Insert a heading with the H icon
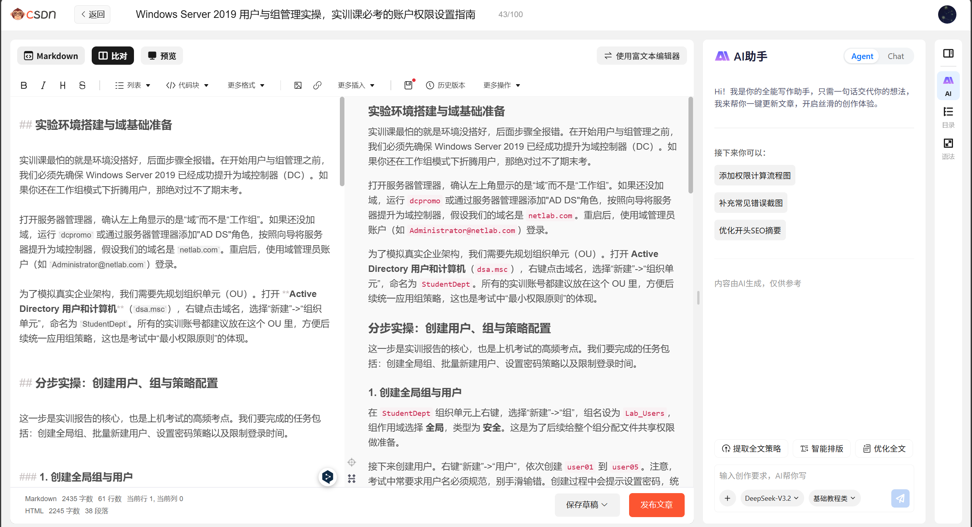 [x=63, y=85]
